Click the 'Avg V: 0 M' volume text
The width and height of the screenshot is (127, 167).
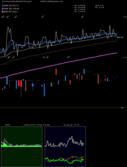point(99,6)
